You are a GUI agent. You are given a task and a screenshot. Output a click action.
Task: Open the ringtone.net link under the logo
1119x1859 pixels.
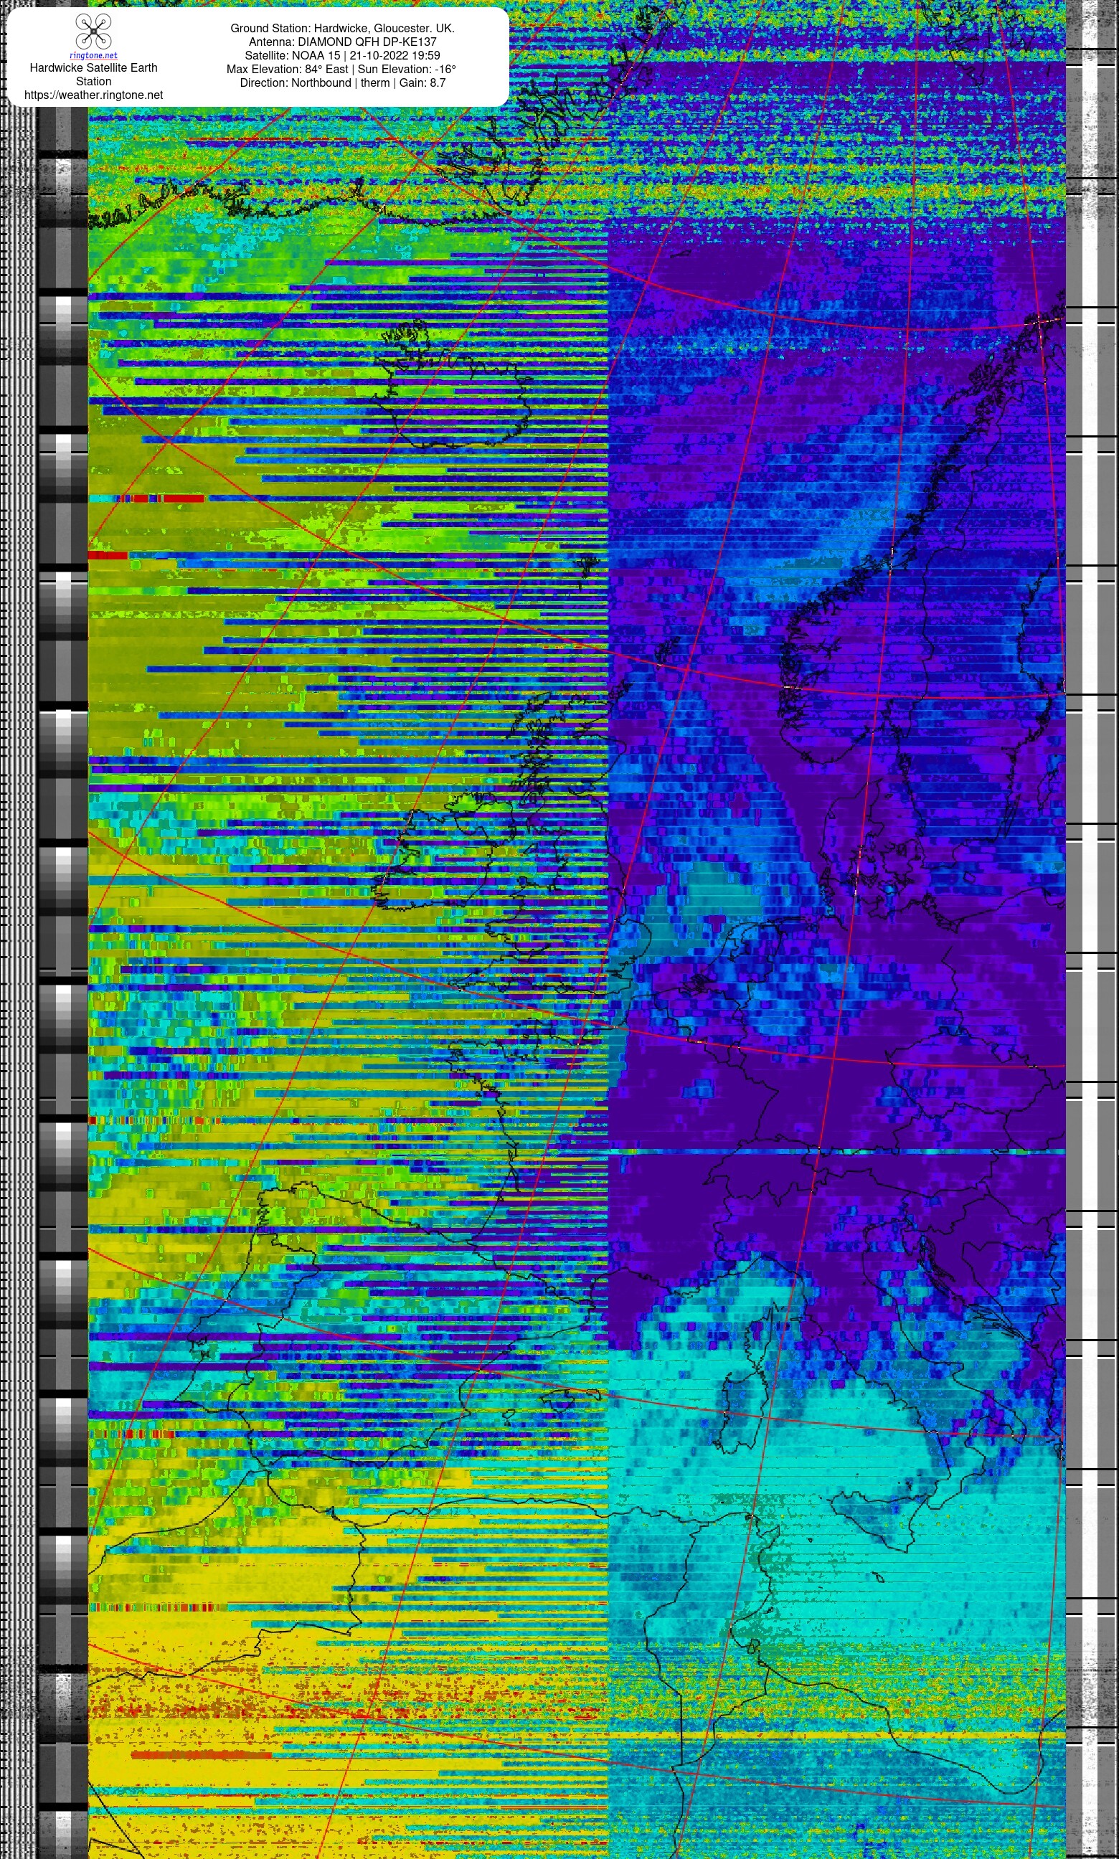[x=93, y=56]
